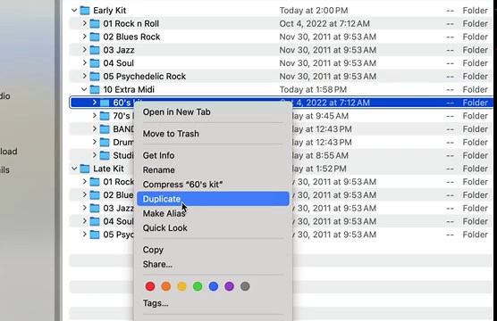Image resolution: width=497 pixels, height=321 pixels.
Task: Collapse the Early Kit folder
Action: tap(74, 11)
